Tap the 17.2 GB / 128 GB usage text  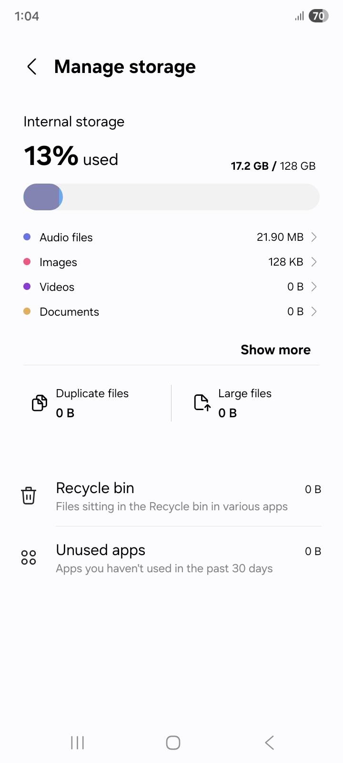[x=273, y=166]
